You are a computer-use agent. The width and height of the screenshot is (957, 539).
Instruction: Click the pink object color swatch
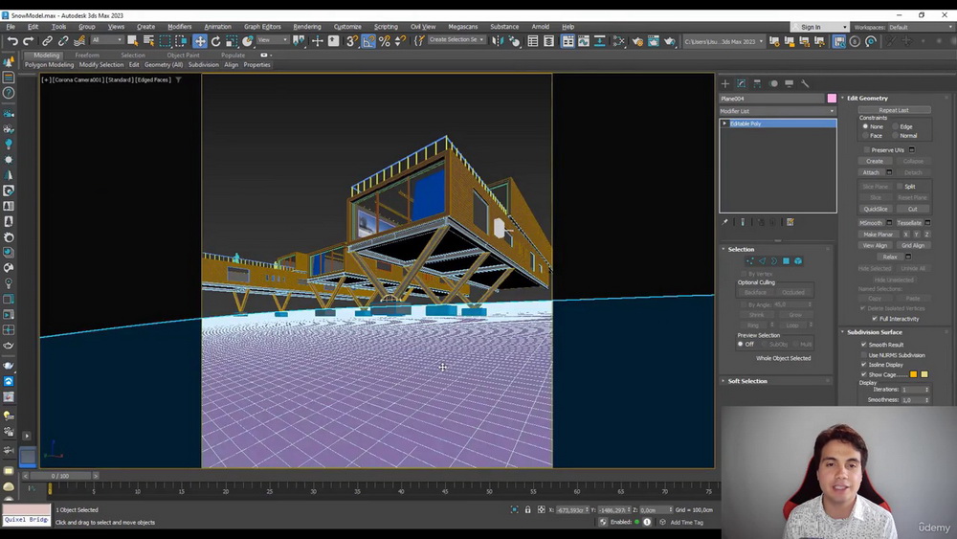[832, 99]
